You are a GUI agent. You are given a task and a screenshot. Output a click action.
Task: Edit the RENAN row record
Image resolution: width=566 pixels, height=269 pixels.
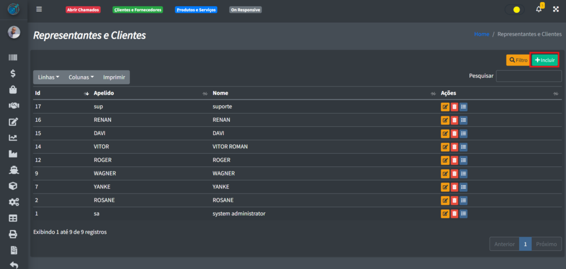(445, 120)
